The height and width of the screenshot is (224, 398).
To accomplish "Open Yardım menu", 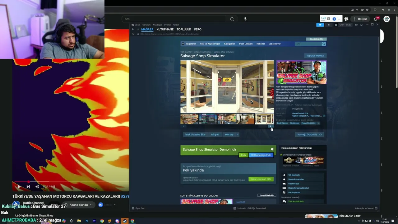I will (x=176, y=25).
